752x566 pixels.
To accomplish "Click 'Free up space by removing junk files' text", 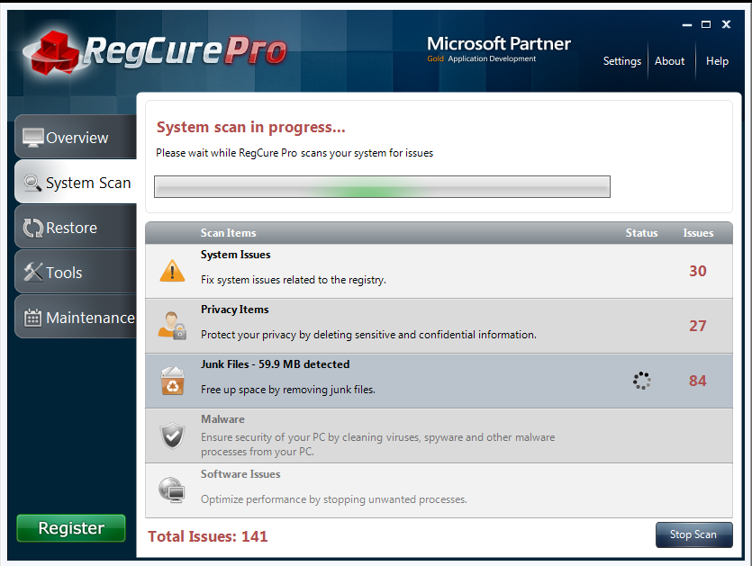I will pyautogui.click(x=288, y=390).
